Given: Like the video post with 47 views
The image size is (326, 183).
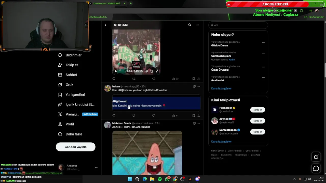Looking at the screenshot, I should click(154, 79).
